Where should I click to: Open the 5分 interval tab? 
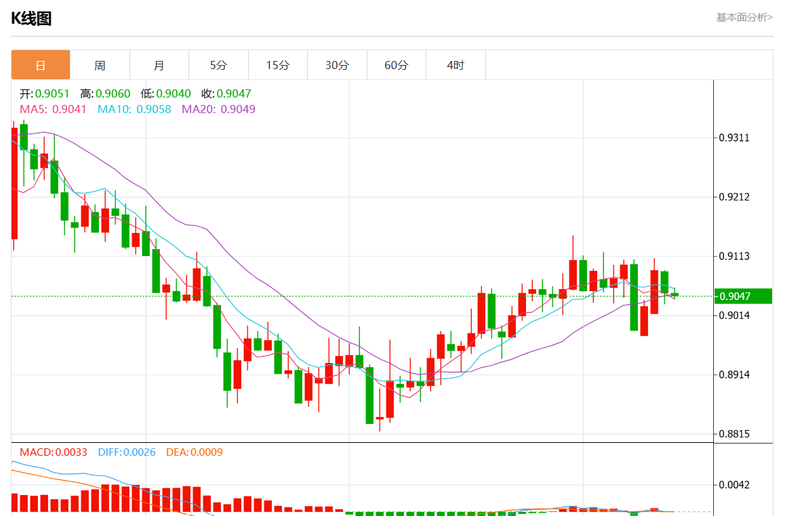click(x=218, y=65)
